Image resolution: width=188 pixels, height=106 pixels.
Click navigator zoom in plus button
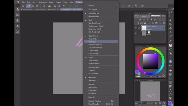152,103
